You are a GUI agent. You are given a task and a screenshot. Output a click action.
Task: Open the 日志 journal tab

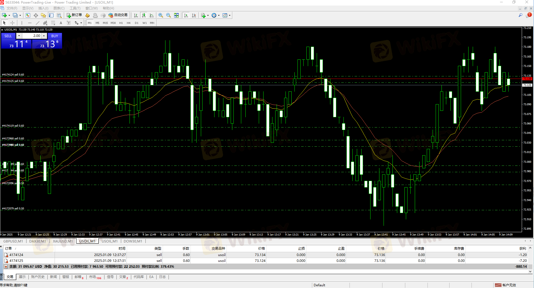(162, 277)
